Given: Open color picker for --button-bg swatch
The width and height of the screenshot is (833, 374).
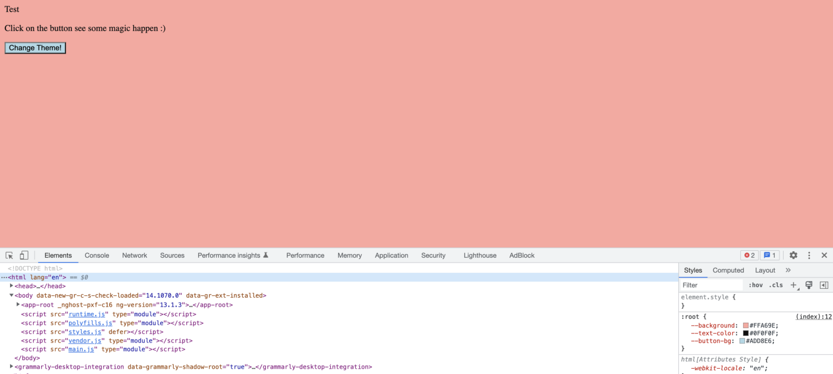Looking at the screenshot, I should 742,341.
